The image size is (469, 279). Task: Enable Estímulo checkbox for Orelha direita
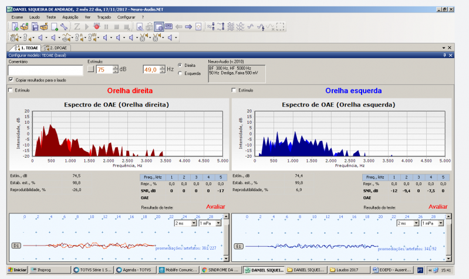click(11, 90)
